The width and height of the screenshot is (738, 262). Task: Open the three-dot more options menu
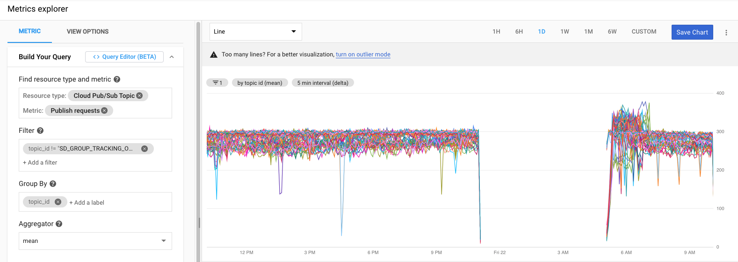pyautogui.click(x=726, y=33)
